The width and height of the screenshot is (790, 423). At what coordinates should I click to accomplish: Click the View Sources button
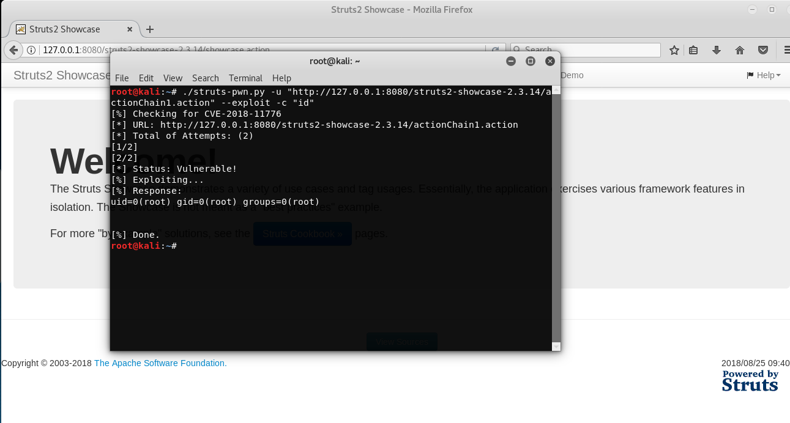402,342
